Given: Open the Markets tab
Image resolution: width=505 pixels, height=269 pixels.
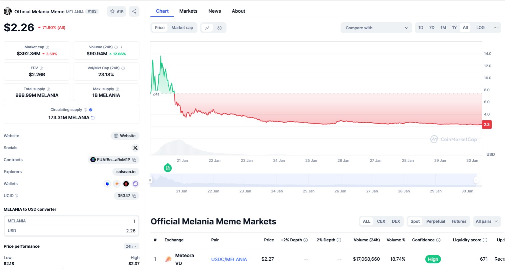Looking at the screenshot, I should click(x=188, y=11).
